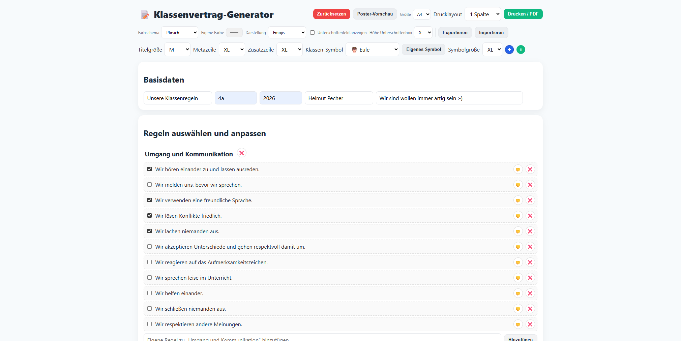Open the Drucklayout selector "1 Spalte"
The width and height of the screenshot is (681, 341).
click(x=482, y=14)
